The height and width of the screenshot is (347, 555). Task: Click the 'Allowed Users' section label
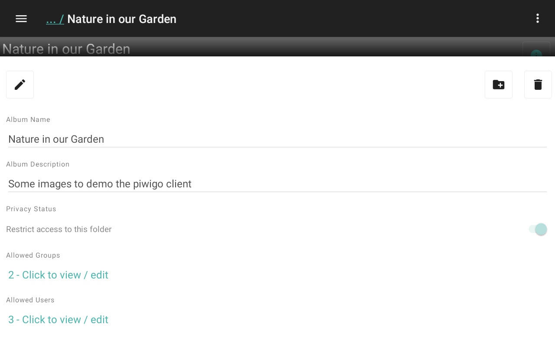click(30, 300)
